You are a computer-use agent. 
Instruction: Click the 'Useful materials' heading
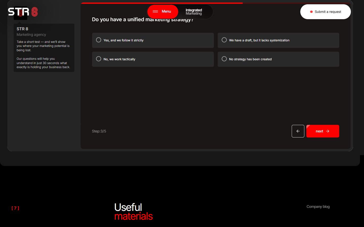click(x=133, y=212)
